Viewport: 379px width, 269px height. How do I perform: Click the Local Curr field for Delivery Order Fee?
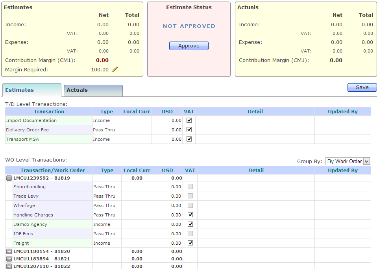(137, 129)
